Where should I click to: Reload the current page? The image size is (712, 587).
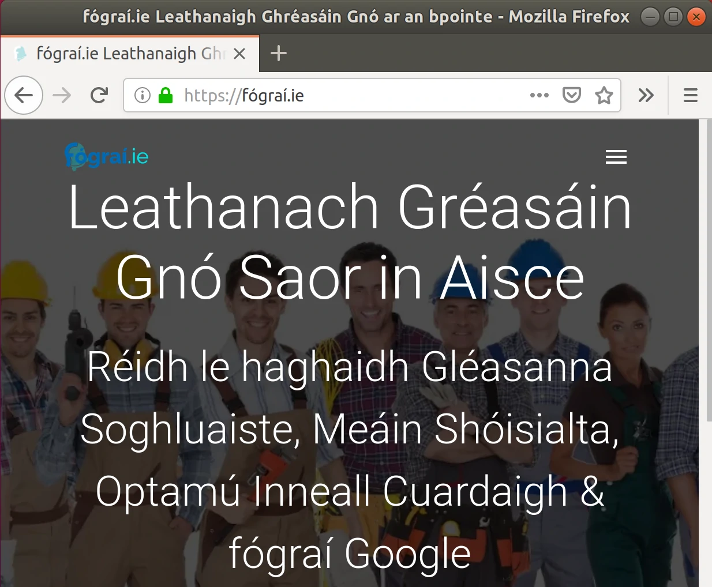[99, 95]
